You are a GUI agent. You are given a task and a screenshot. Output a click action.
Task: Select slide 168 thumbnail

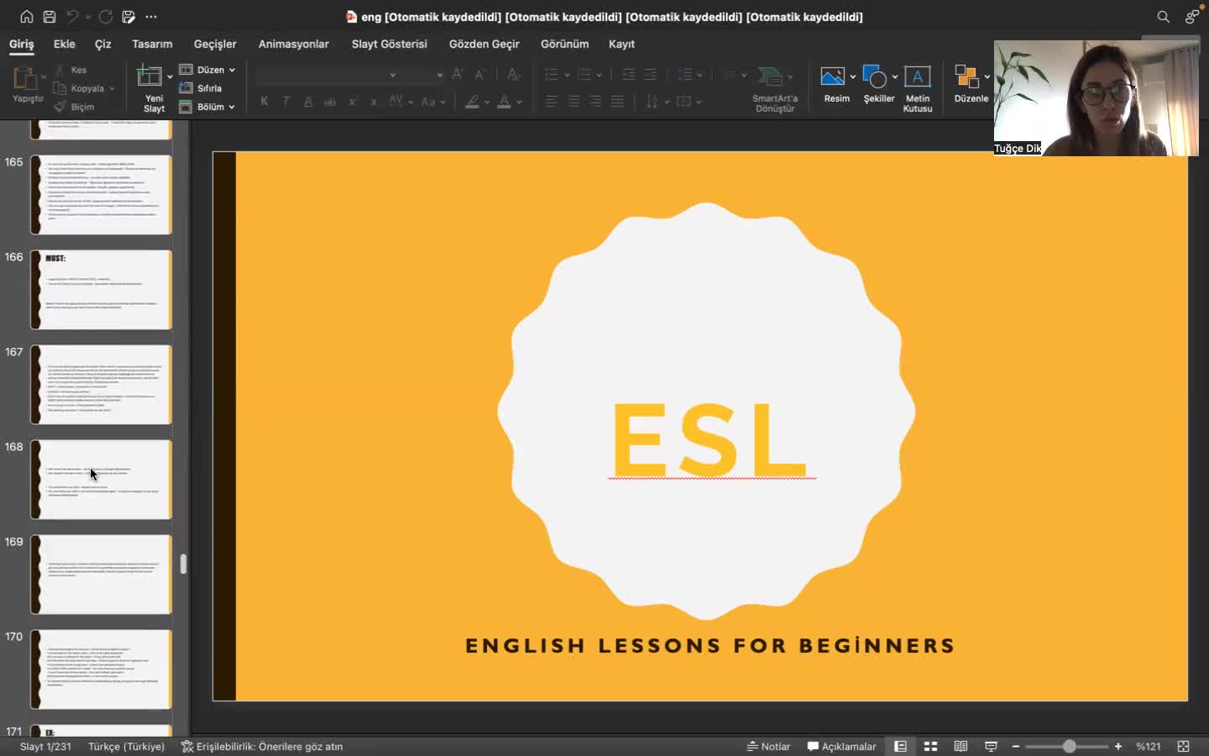point(102,480)
